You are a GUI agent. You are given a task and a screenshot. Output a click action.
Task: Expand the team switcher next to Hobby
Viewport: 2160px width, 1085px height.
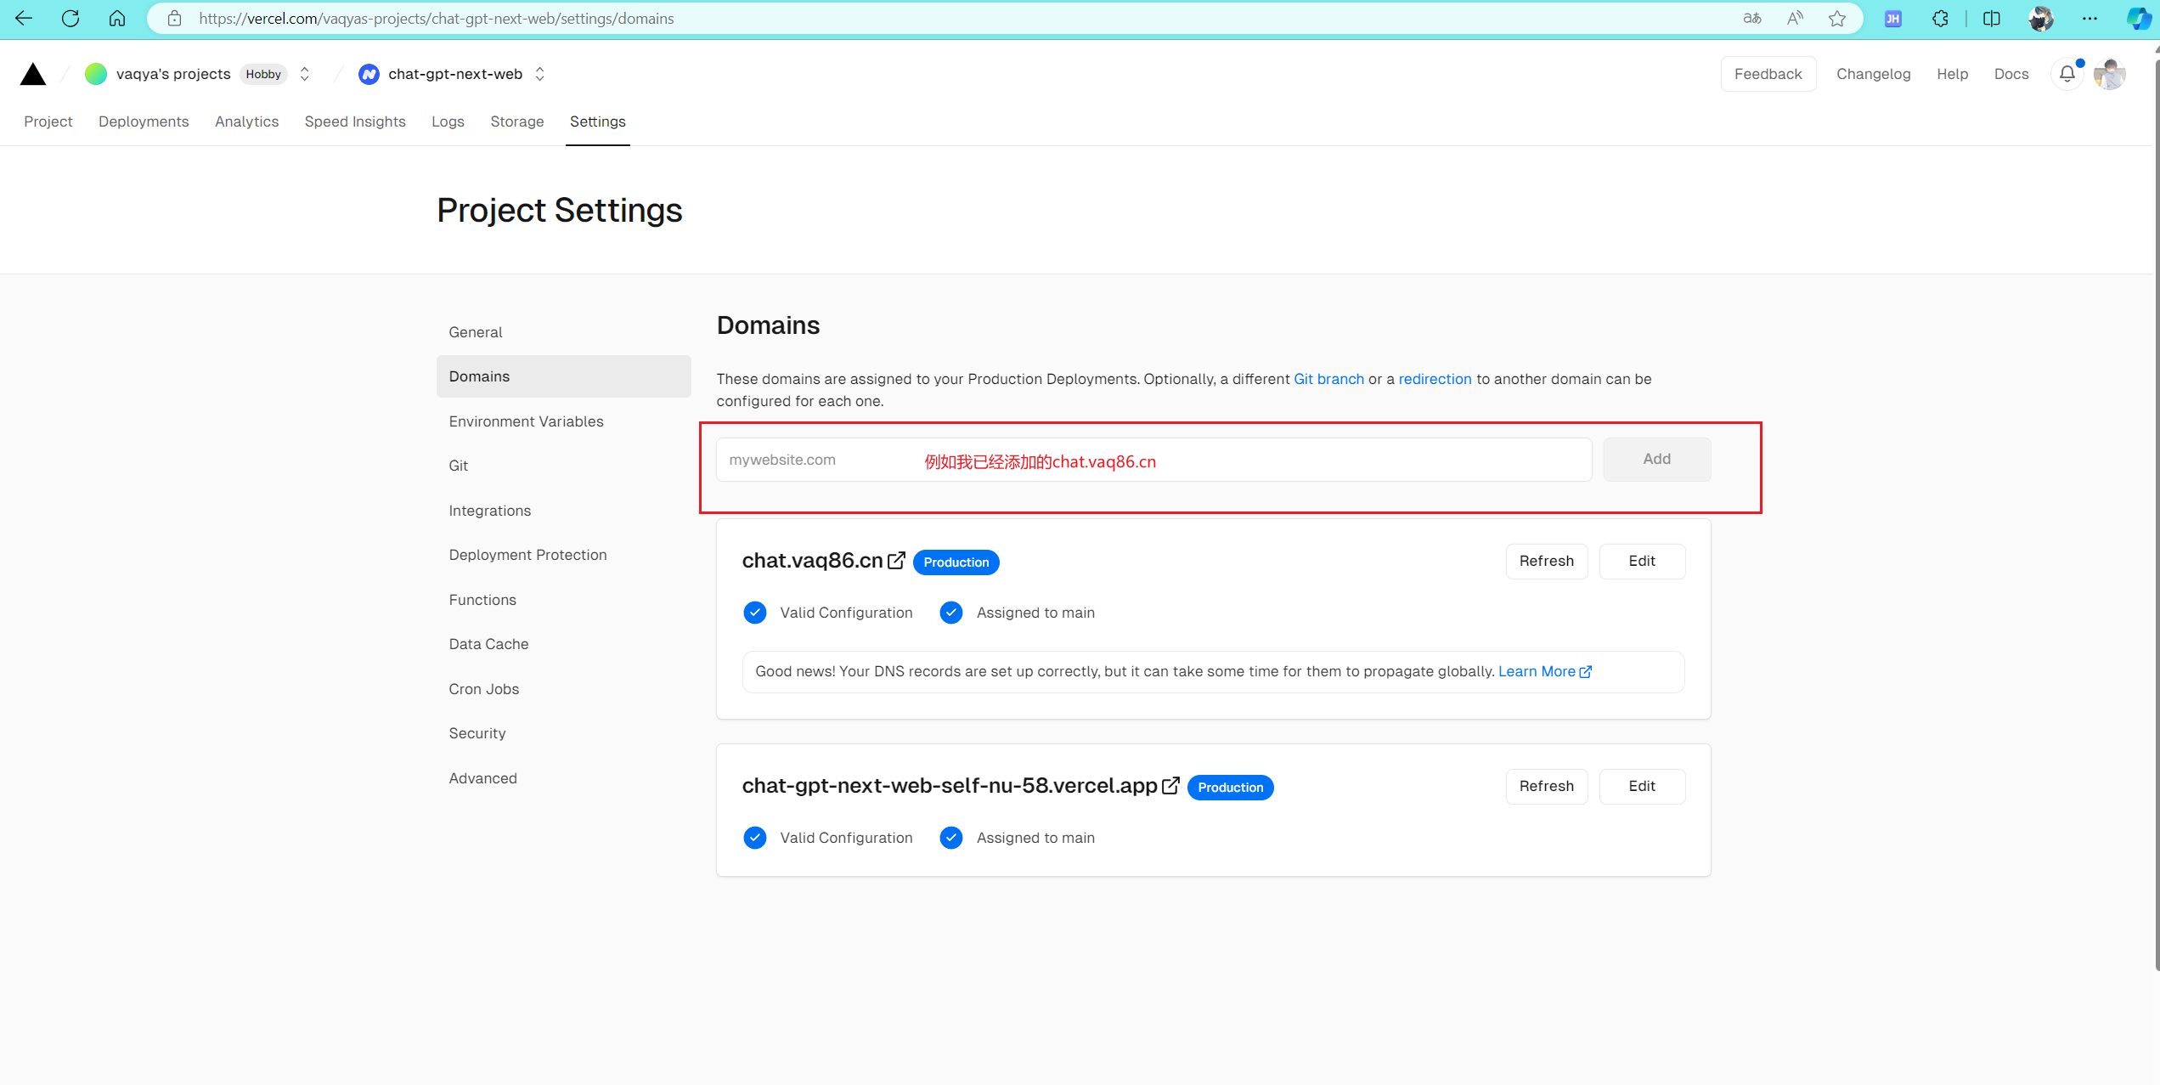[305, 74]
